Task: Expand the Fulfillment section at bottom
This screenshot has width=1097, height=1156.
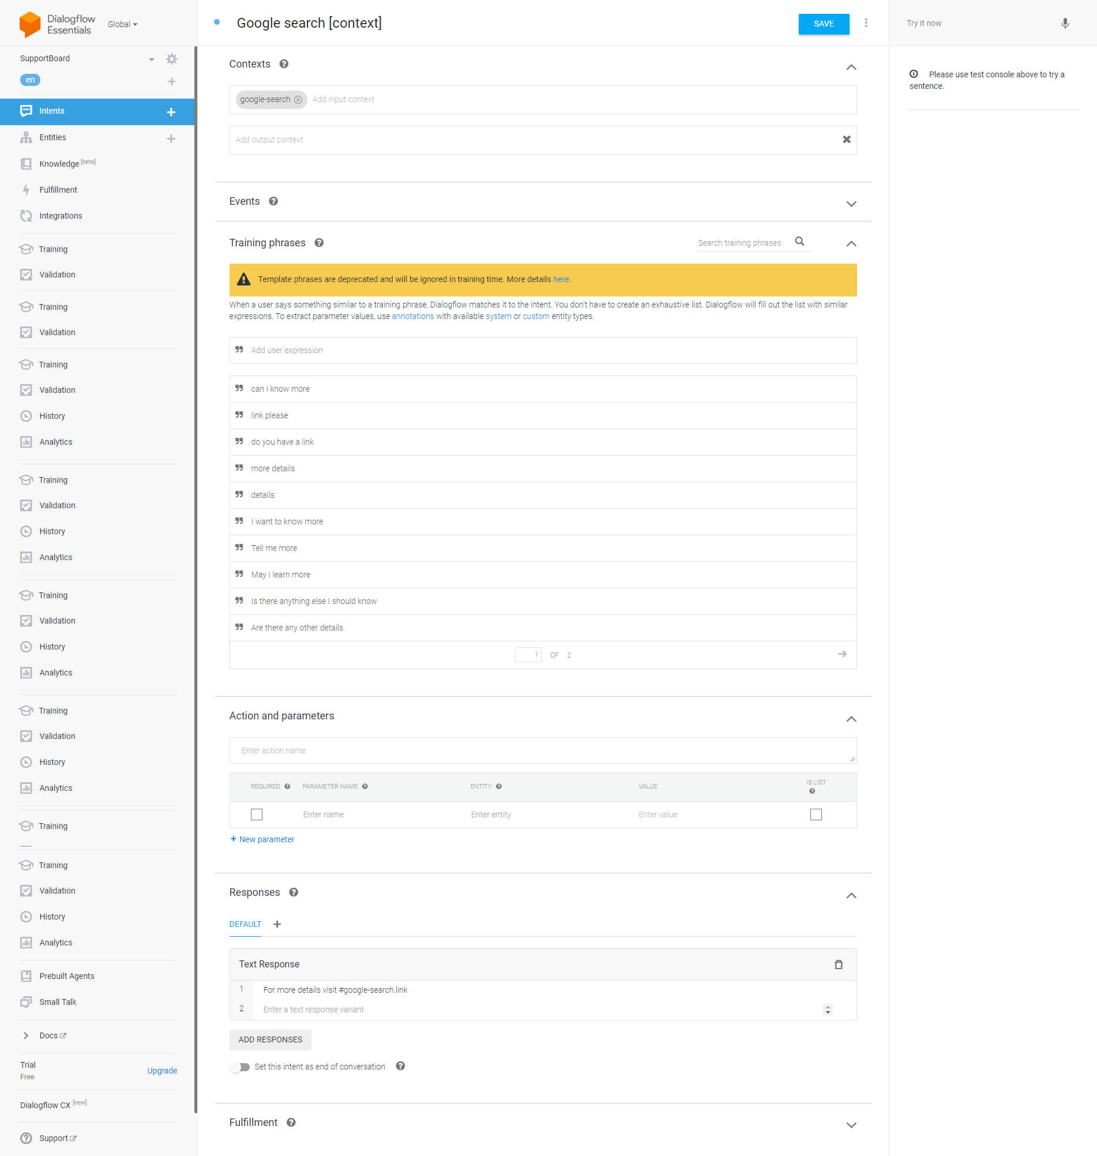Action: pos(851,1124)
